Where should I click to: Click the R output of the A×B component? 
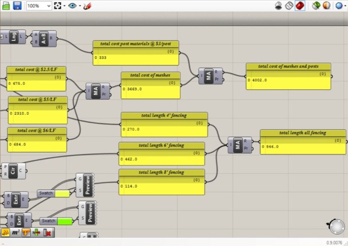click(51, 38)
